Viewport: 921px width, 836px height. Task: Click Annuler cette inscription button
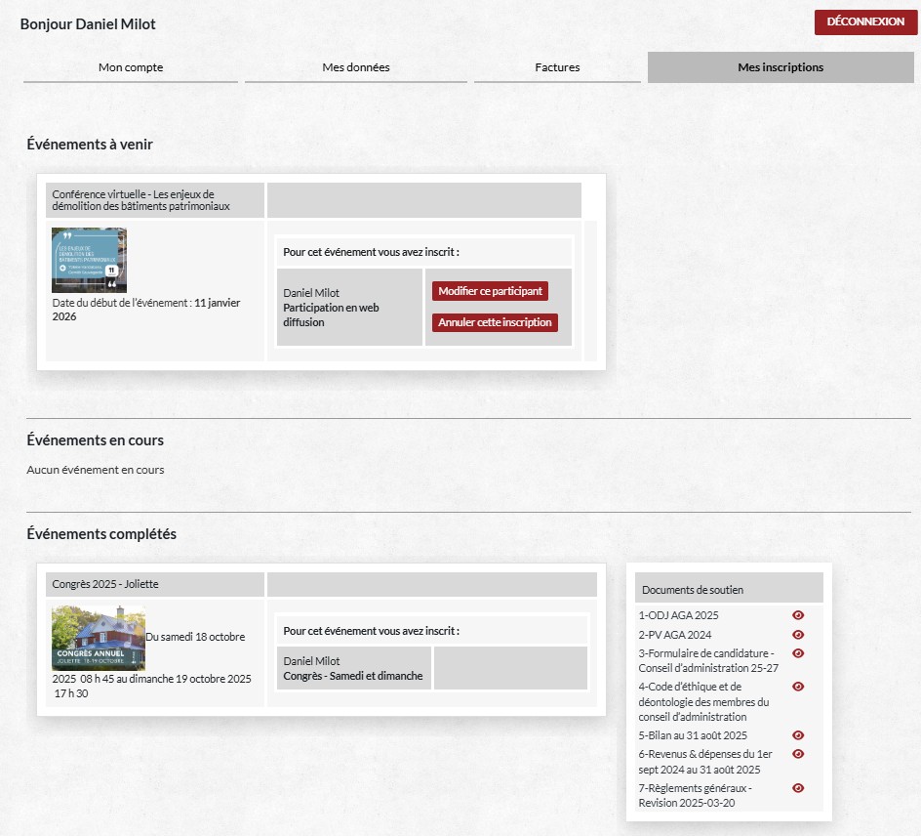point(495,322)
